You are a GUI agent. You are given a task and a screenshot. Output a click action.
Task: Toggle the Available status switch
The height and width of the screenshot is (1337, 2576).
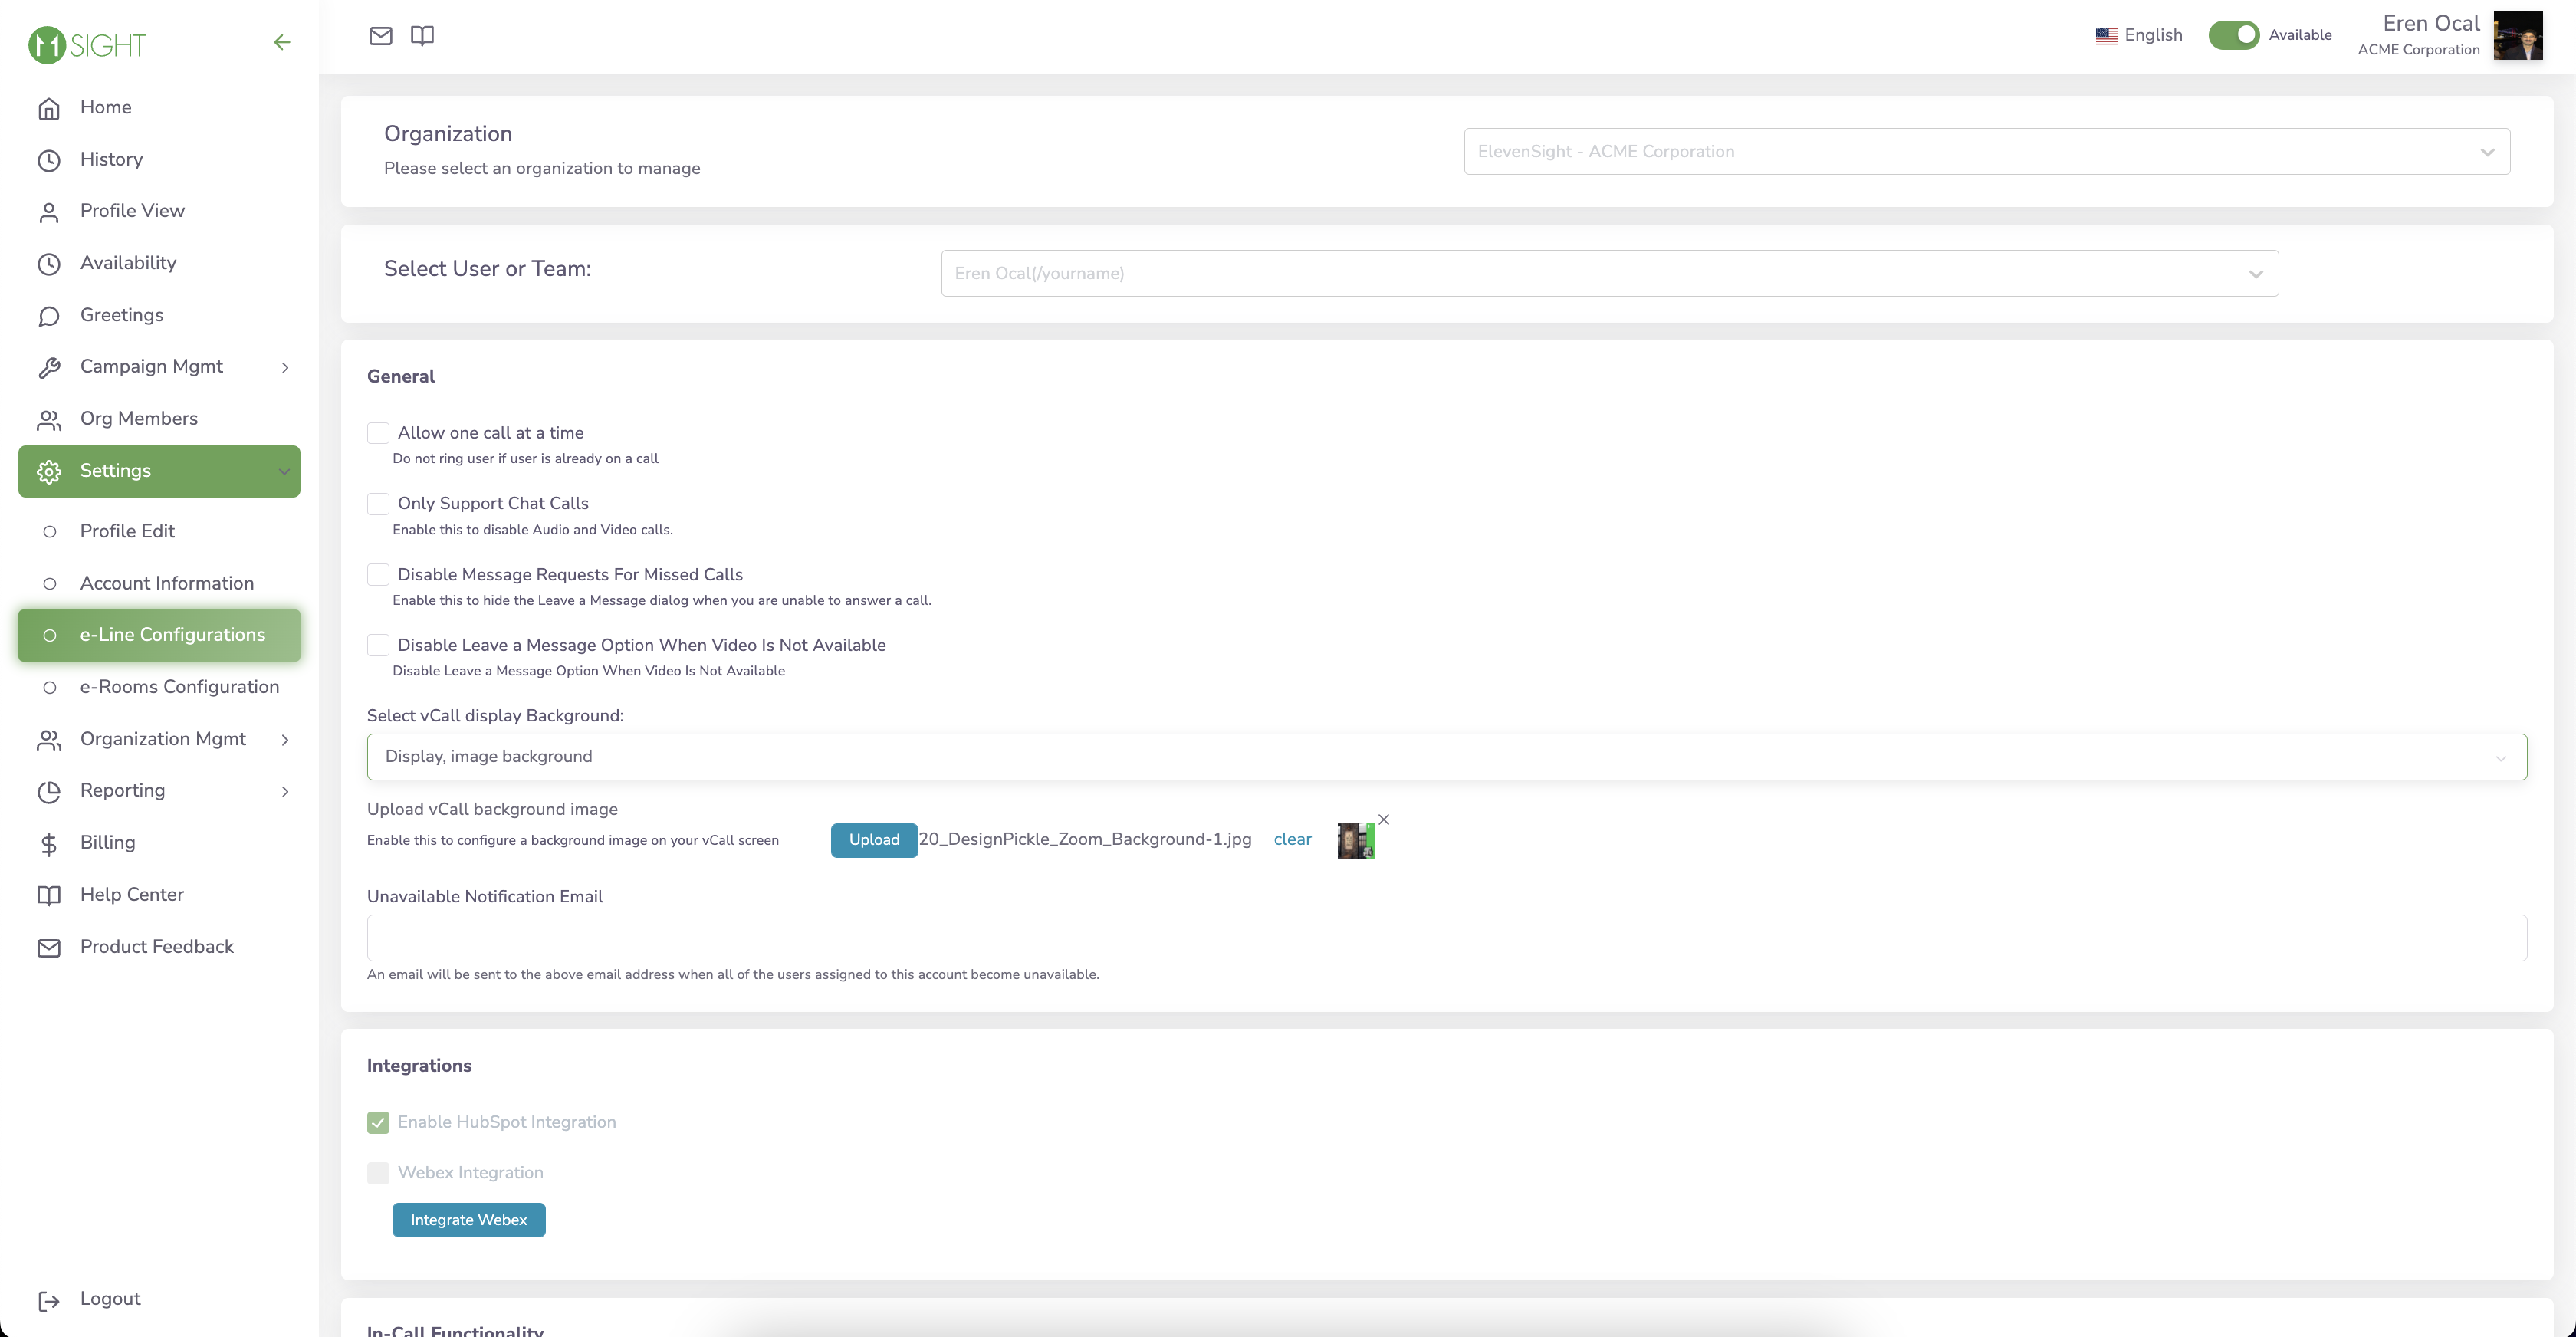[x=2234, y=35]
